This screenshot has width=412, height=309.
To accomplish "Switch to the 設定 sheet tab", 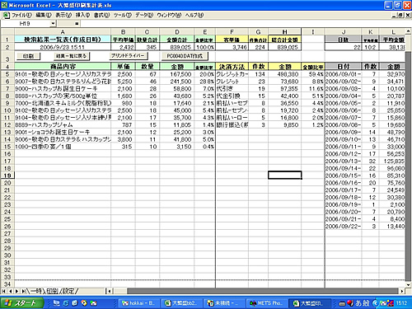I will point(69,291).
